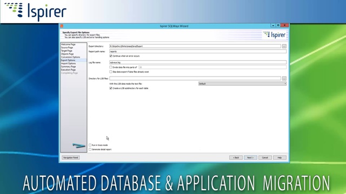
Task: Click the Directory for LOB files field
Action: click(195, 79)
